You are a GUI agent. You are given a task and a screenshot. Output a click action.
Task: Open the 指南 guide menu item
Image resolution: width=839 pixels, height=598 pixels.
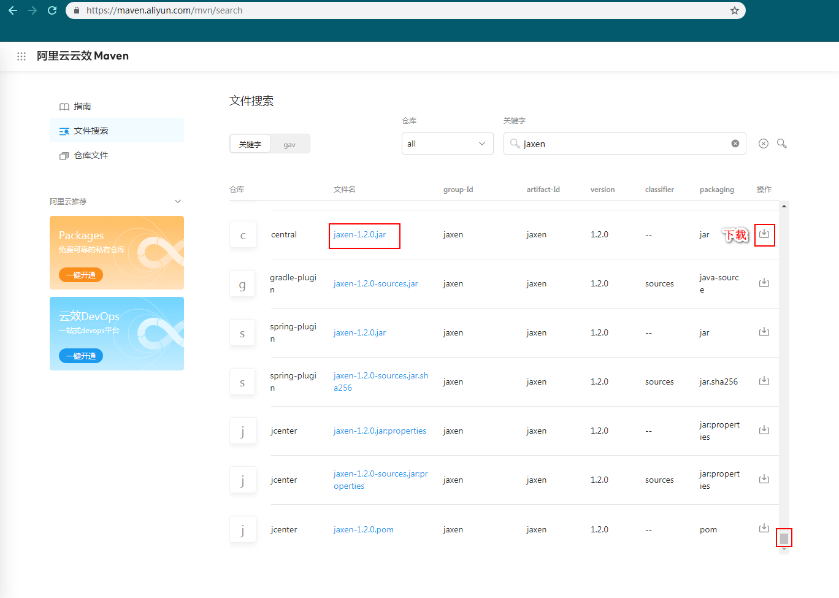tap(117, 106)
